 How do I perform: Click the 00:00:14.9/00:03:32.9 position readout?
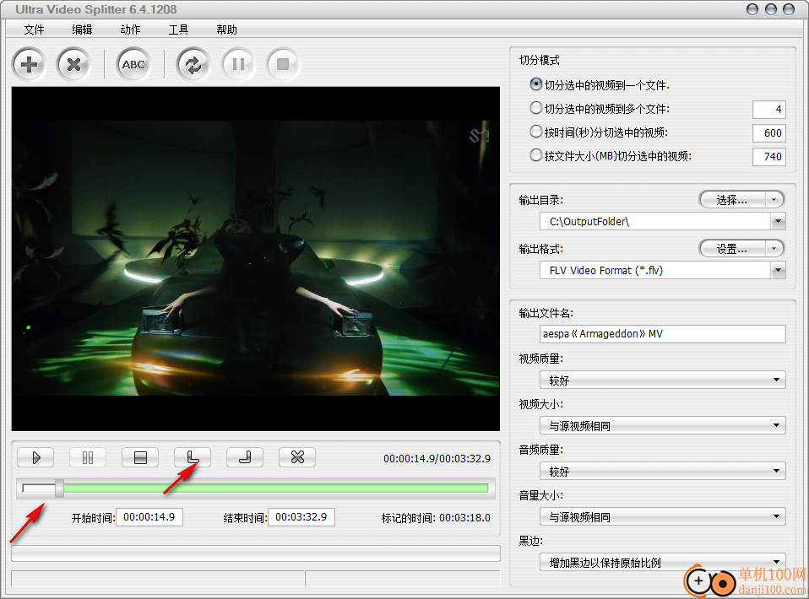[x=437, y=459]
